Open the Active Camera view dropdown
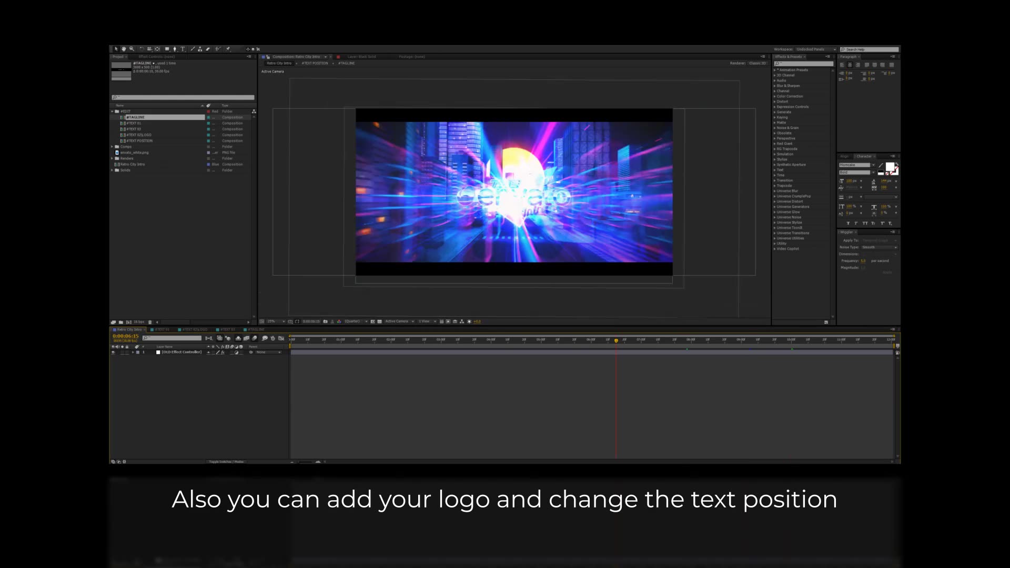 [399, 321]
